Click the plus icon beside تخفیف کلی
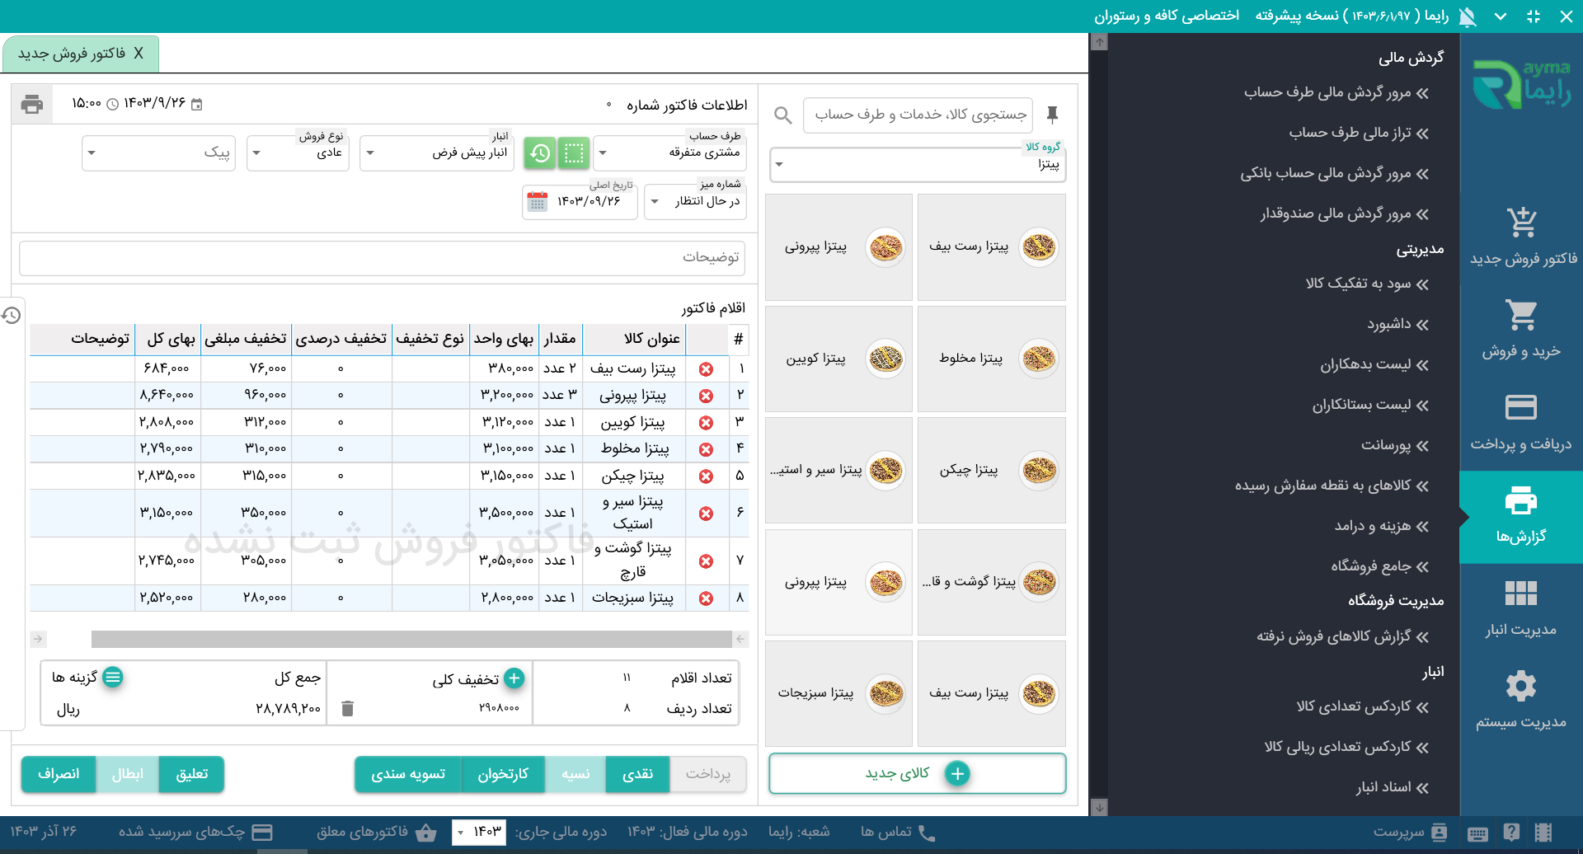This screenshot has width=1583, height=854. 514,678
